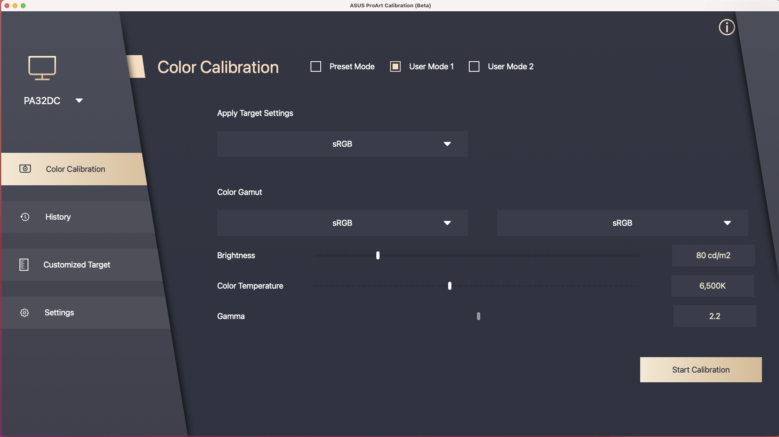Click the Preset Mode label text
The height and width of the screenshot is (437, 779).
click(x=352, y=66)
